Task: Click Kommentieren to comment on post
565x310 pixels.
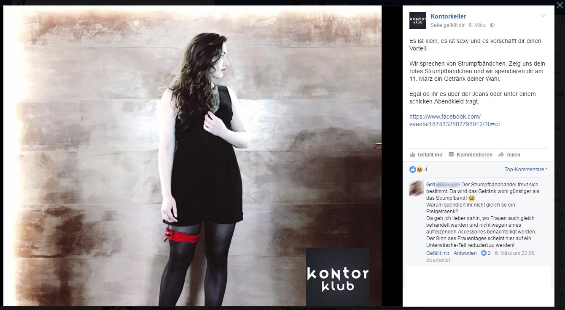Action: pyautogui.click(x=474, y=155)
